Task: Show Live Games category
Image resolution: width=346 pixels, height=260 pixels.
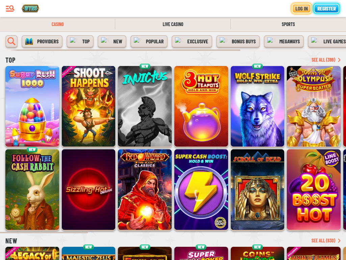Action: click(x=327, y=41)
